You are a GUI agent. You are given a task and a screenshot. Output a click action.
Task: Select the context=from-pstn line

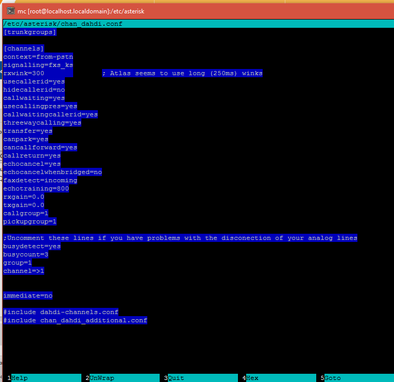point(38,57)
